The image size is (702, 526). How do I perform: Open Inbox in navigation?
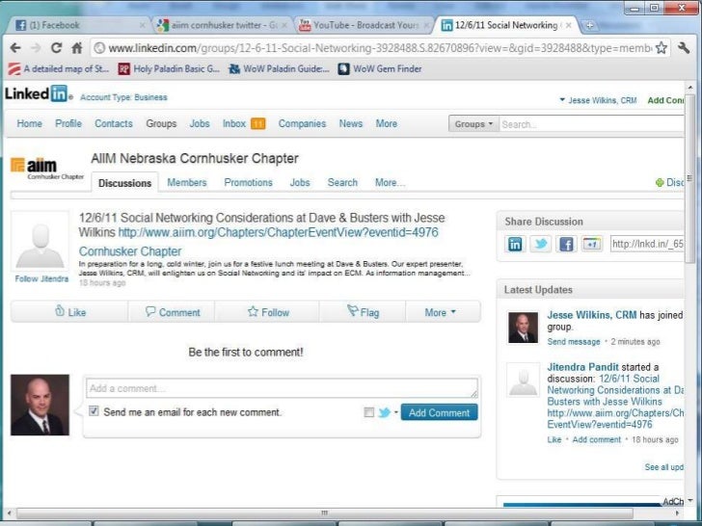[234, 123]
